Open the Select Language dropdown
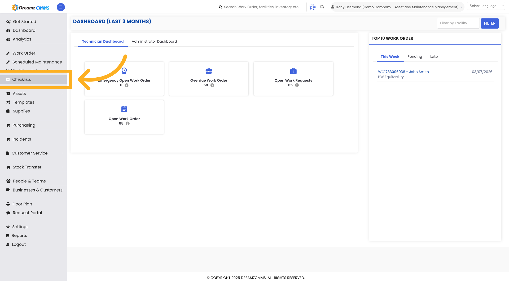Viewport: 509px width, 281px height. 486,6
